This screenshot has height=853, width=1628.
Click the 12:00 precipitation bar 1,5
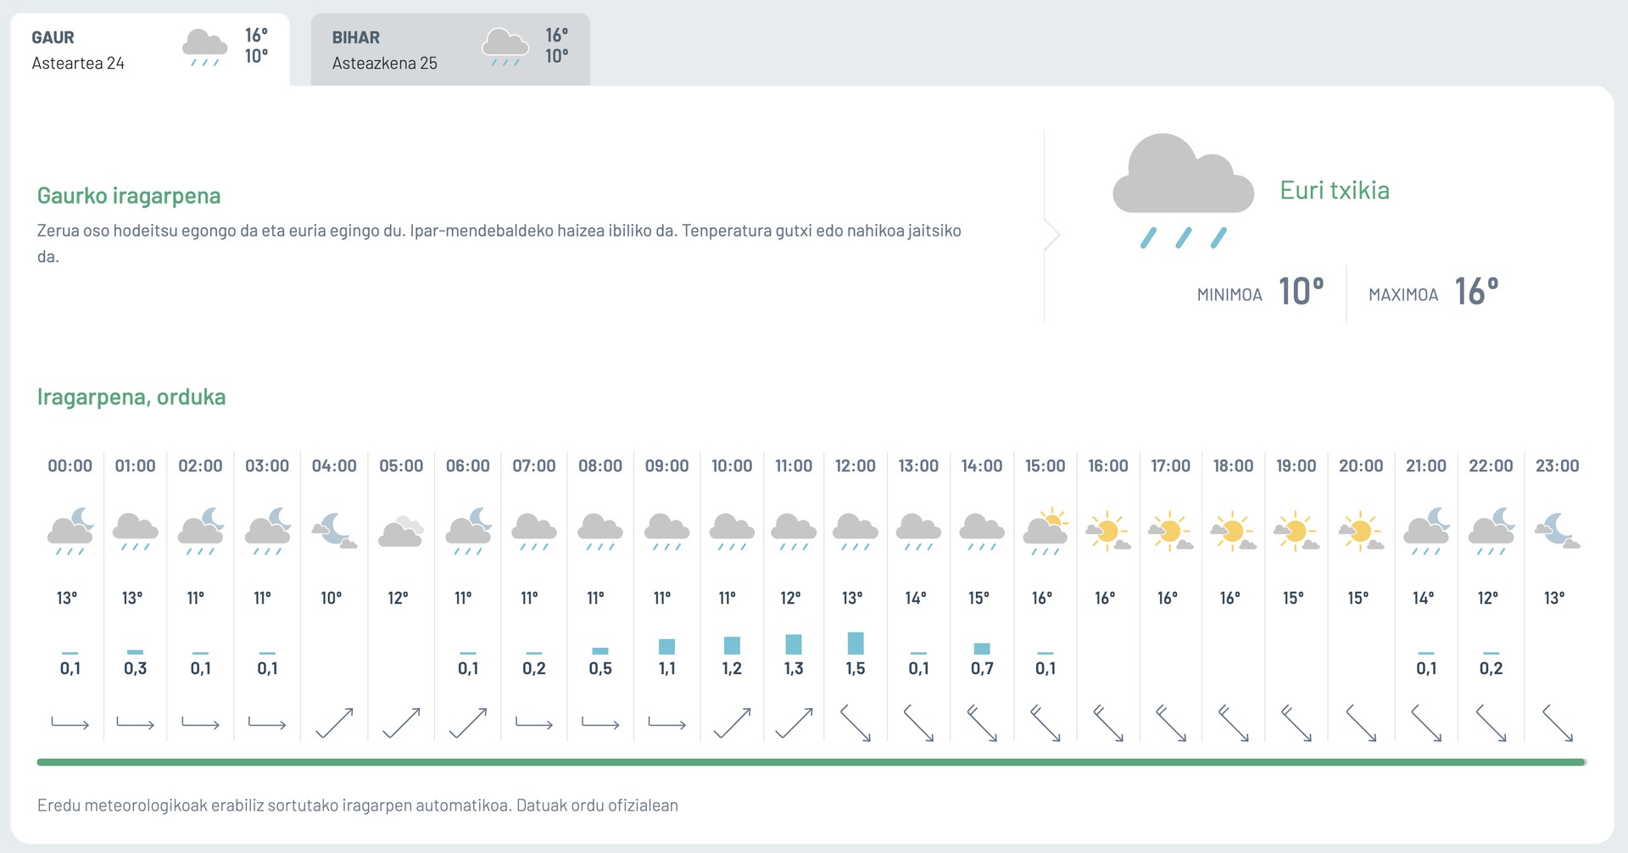856,643
